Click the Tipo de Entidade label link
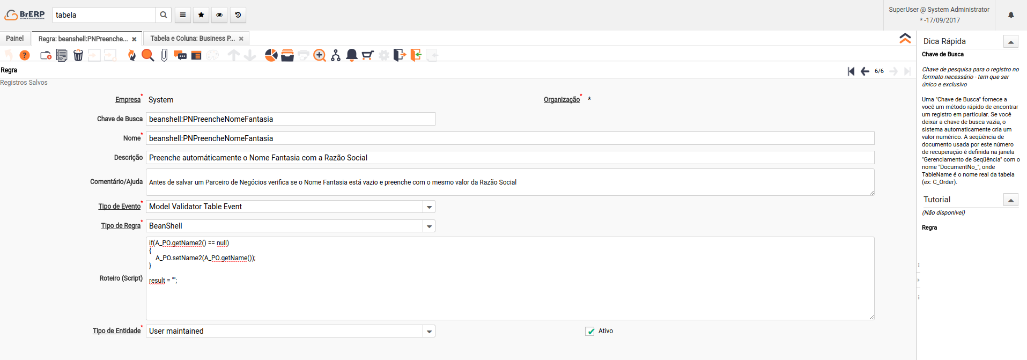Screen dimensions: 1027x360 pos(116,331)
